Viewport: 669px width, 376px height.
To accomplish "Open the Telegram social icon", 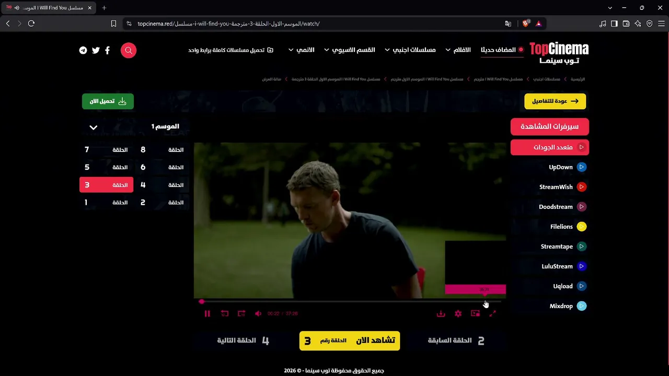I will coord(83,50).
